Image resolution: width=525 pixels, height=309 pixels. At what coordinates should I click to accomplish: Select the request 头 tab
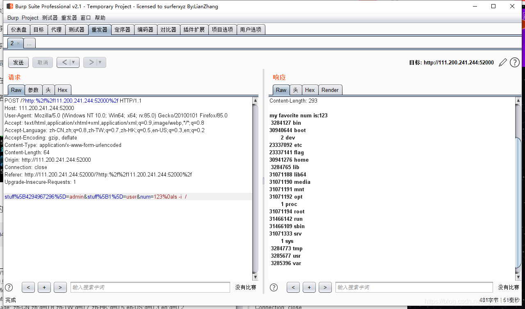coord(48,90)
